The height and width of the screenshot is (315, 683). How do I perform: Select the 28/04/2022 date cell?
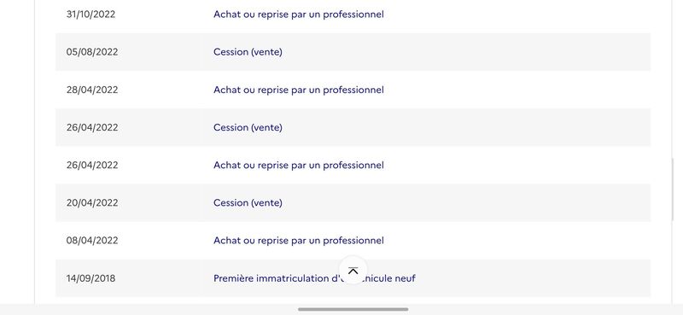click(92, 90)
